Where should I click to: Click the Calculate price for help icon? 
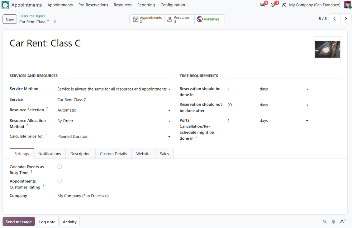click(x=46, y=135)
